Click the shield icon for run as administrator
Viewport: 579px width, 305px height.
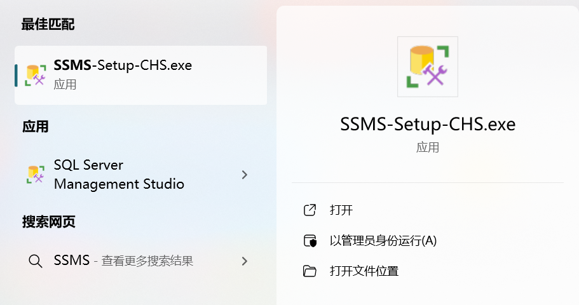pyautogui.click(x=310, y=241)
